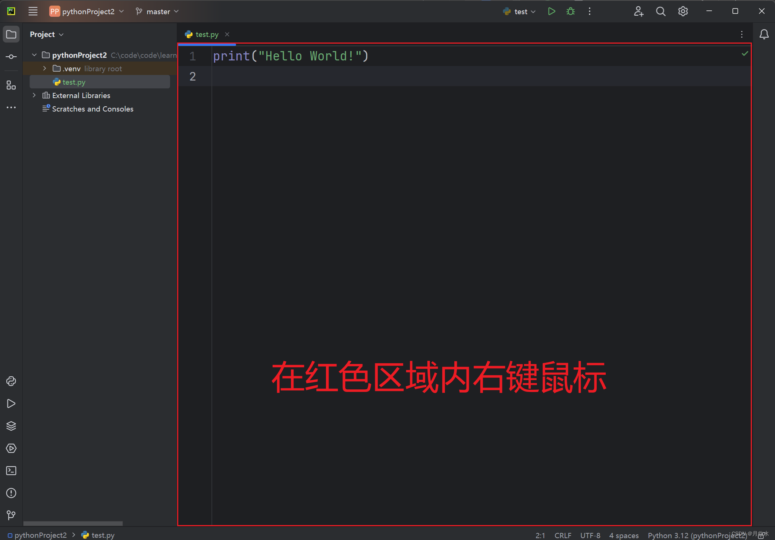Open the Commit tool window
This screenshot has width=775, height=540.
pyautogui.click(x=11, y=57)
